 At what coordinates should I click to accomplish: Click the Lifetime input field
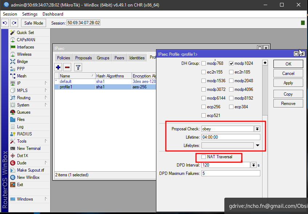tap(231, 137)
